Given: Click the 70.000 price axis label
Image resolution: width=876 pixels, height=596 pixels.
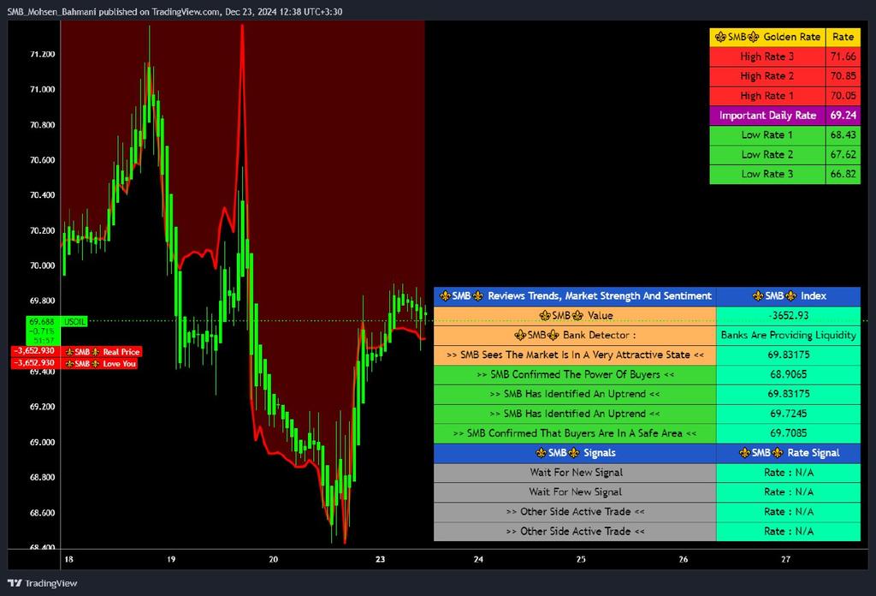Looking at the screenshot, I should 43,265.
